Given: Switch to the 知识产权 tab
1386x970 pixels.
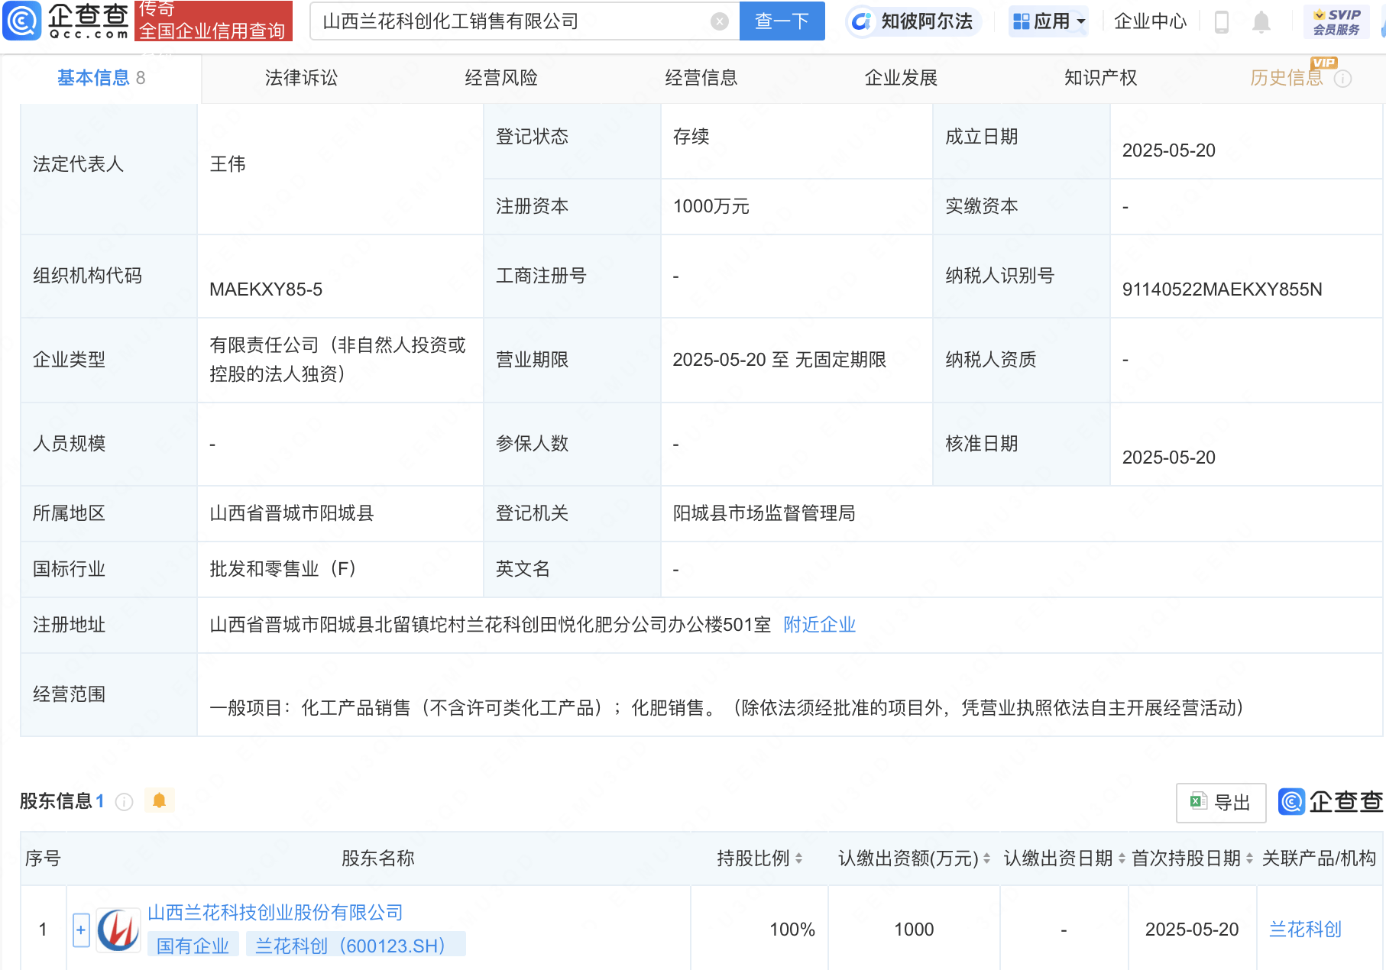Looking at the screenshot, I should coord(1100,78).
